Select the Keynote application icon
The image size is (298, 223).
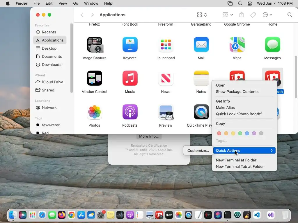[x=130, y=44]
